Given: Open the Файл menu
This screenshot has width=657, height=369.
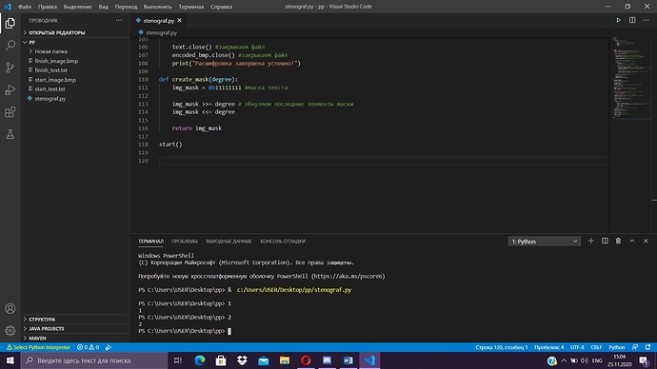Looking at the screenshot, I should tap(25, 7).
